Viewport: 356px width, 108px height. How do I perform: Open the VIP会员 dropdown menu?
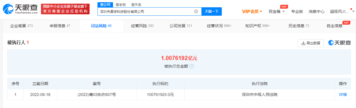click(x=252, y=12)
